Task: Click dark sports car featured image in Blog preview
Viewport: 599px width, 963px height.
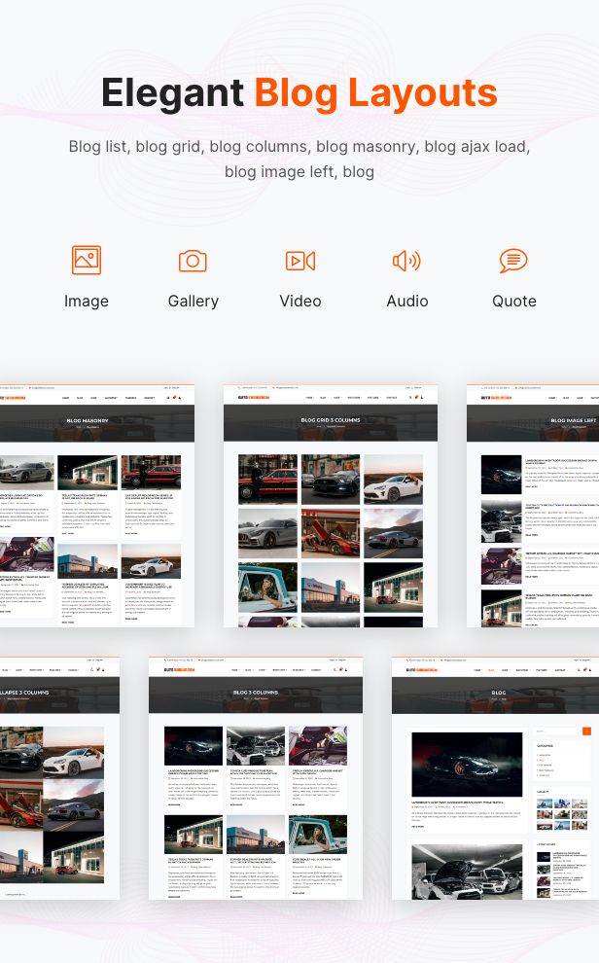Action: pos(466,764)
